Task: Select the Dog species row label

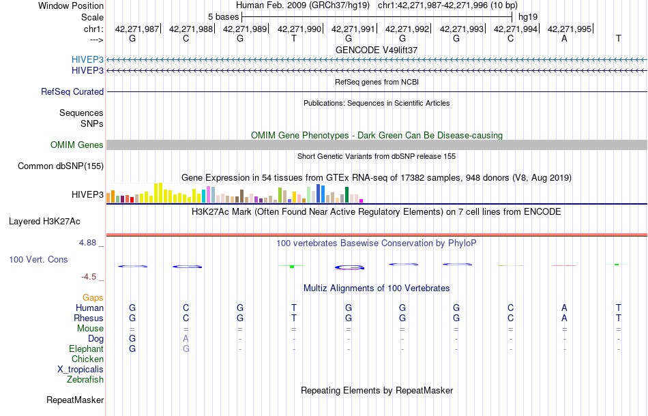Action: 95,339
